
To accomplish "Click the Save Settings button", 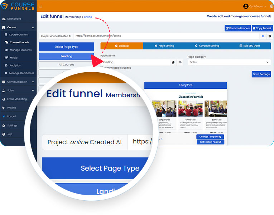I will (261, 74).
